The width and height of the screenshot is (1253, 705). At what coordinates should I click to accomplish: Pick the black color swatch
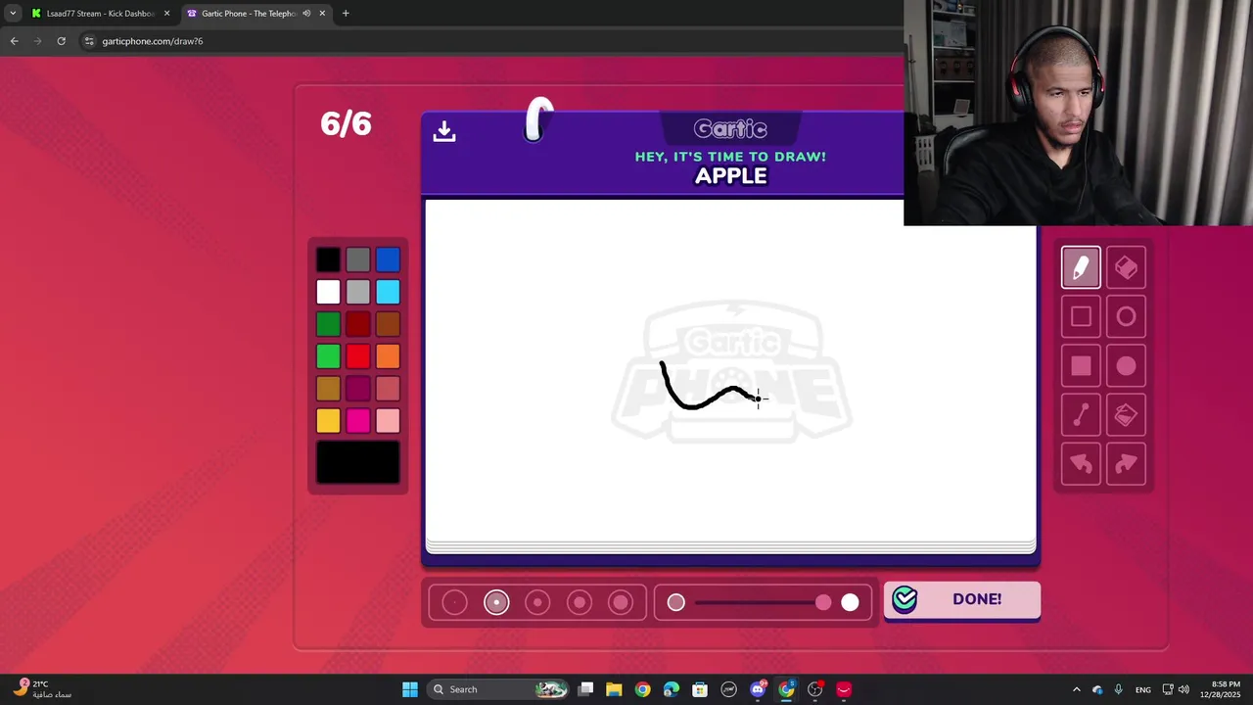click(x=328, y=259)
